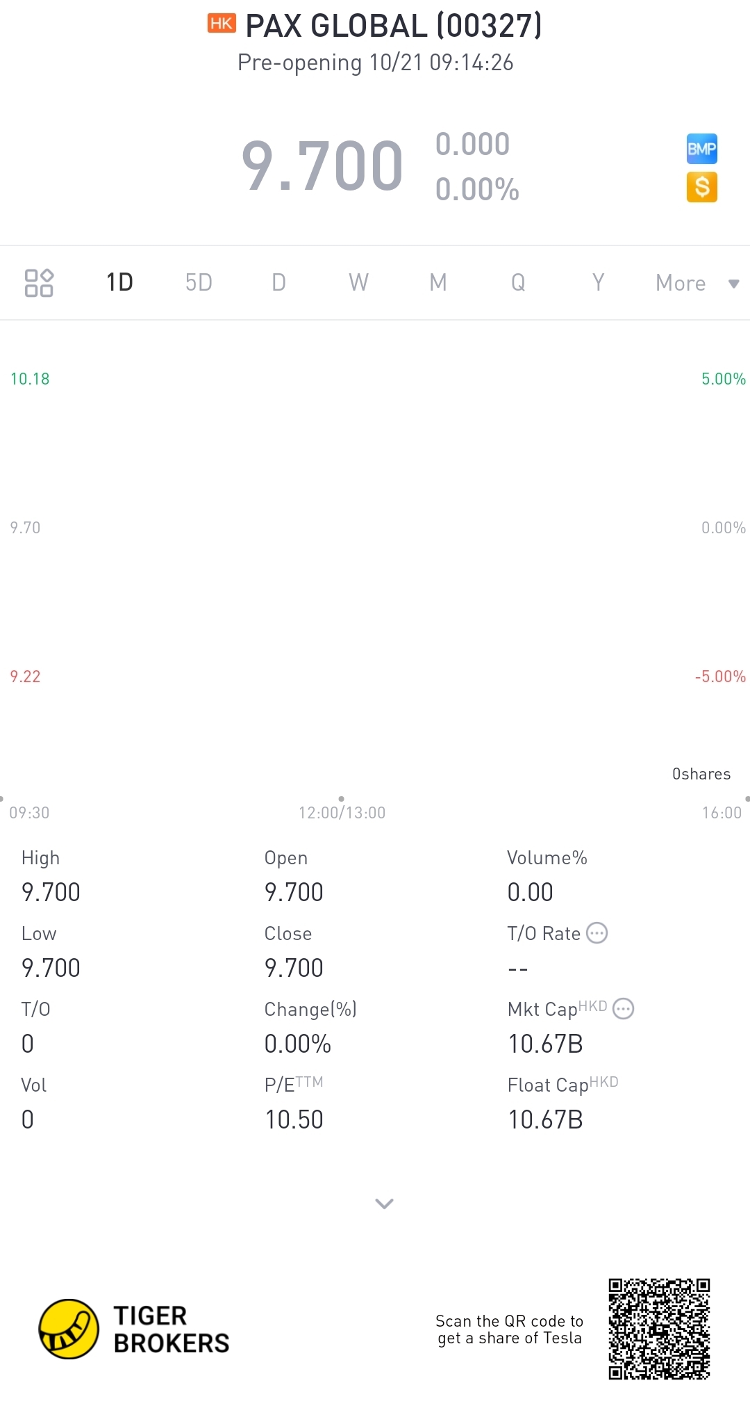Tap the Tiger Brokers logo

coord(134,1329)
